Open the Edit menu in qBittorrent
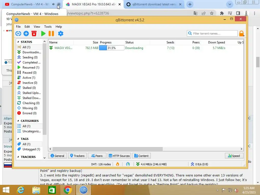This screenshot has height=195, width=260. pyautogui.click(x=27, y=26)
